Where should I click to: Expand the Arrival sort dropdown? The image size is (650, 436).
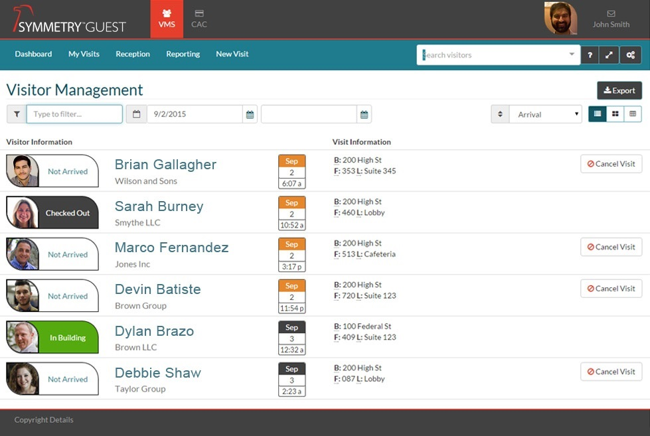545,114
